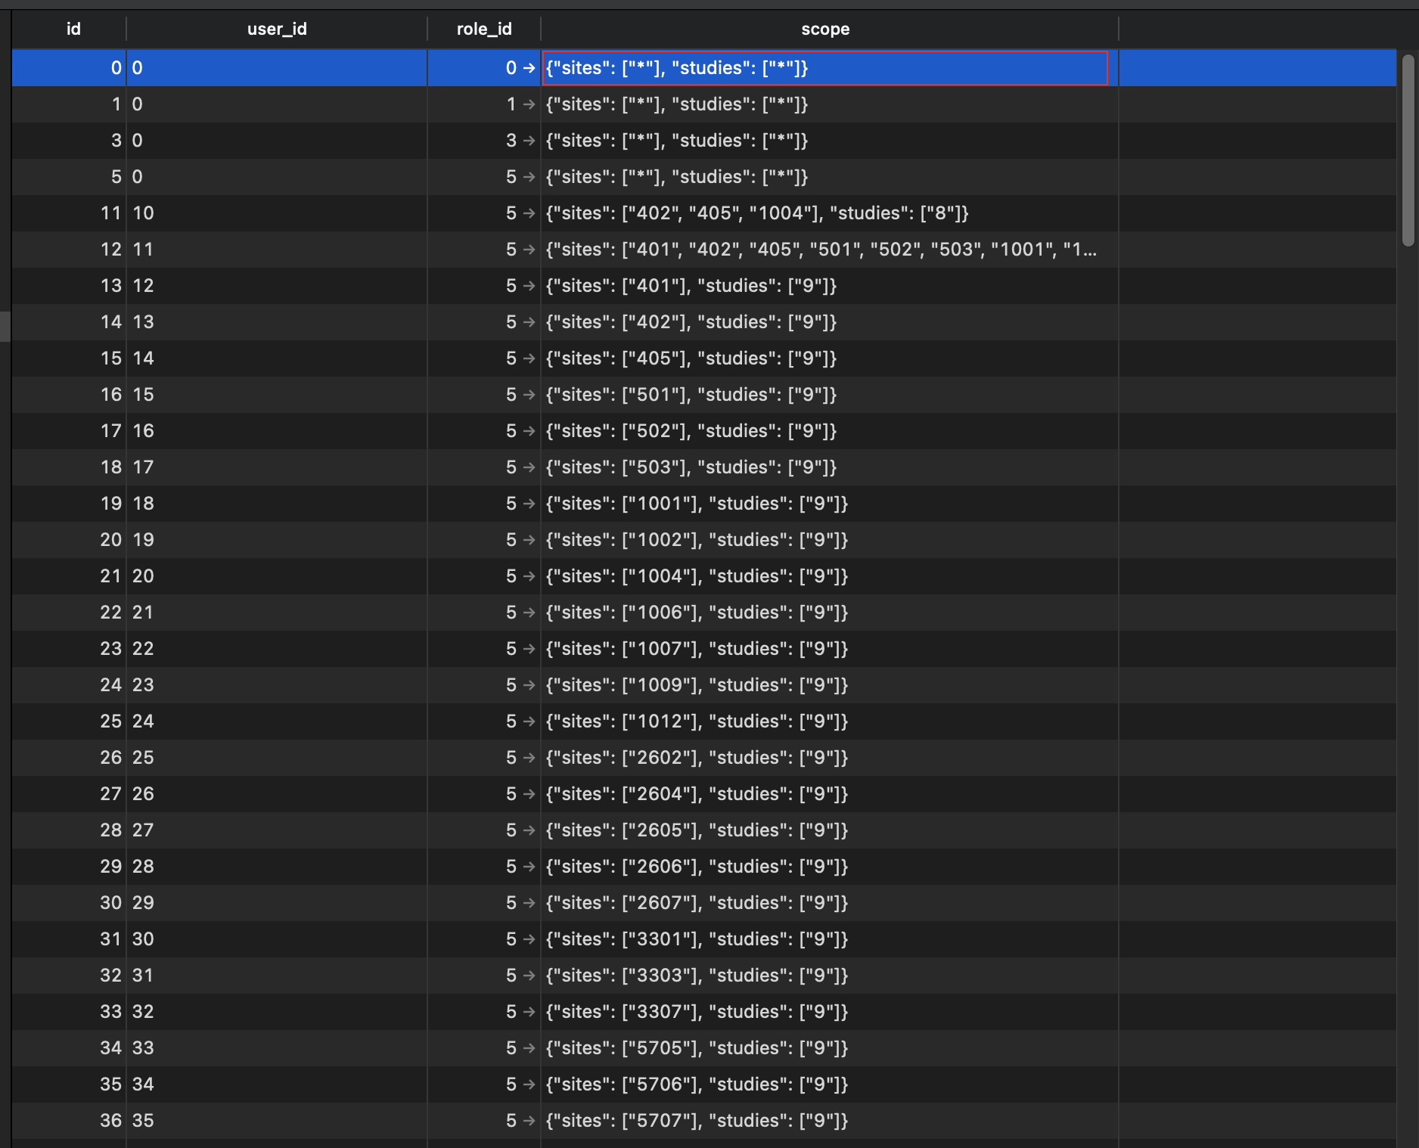This screenshot has width=1419, height=1148.
Task: Select scope cell with site 2605
Action: pyautogui.click(x=830, y=830)
